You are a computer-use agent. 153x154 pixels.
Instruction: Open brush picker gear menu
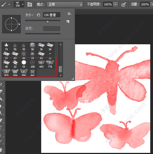(70, 14)
